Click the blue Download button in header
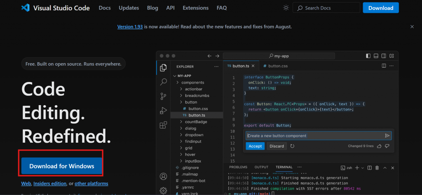The image size is (422, 195). coord(380,8)
